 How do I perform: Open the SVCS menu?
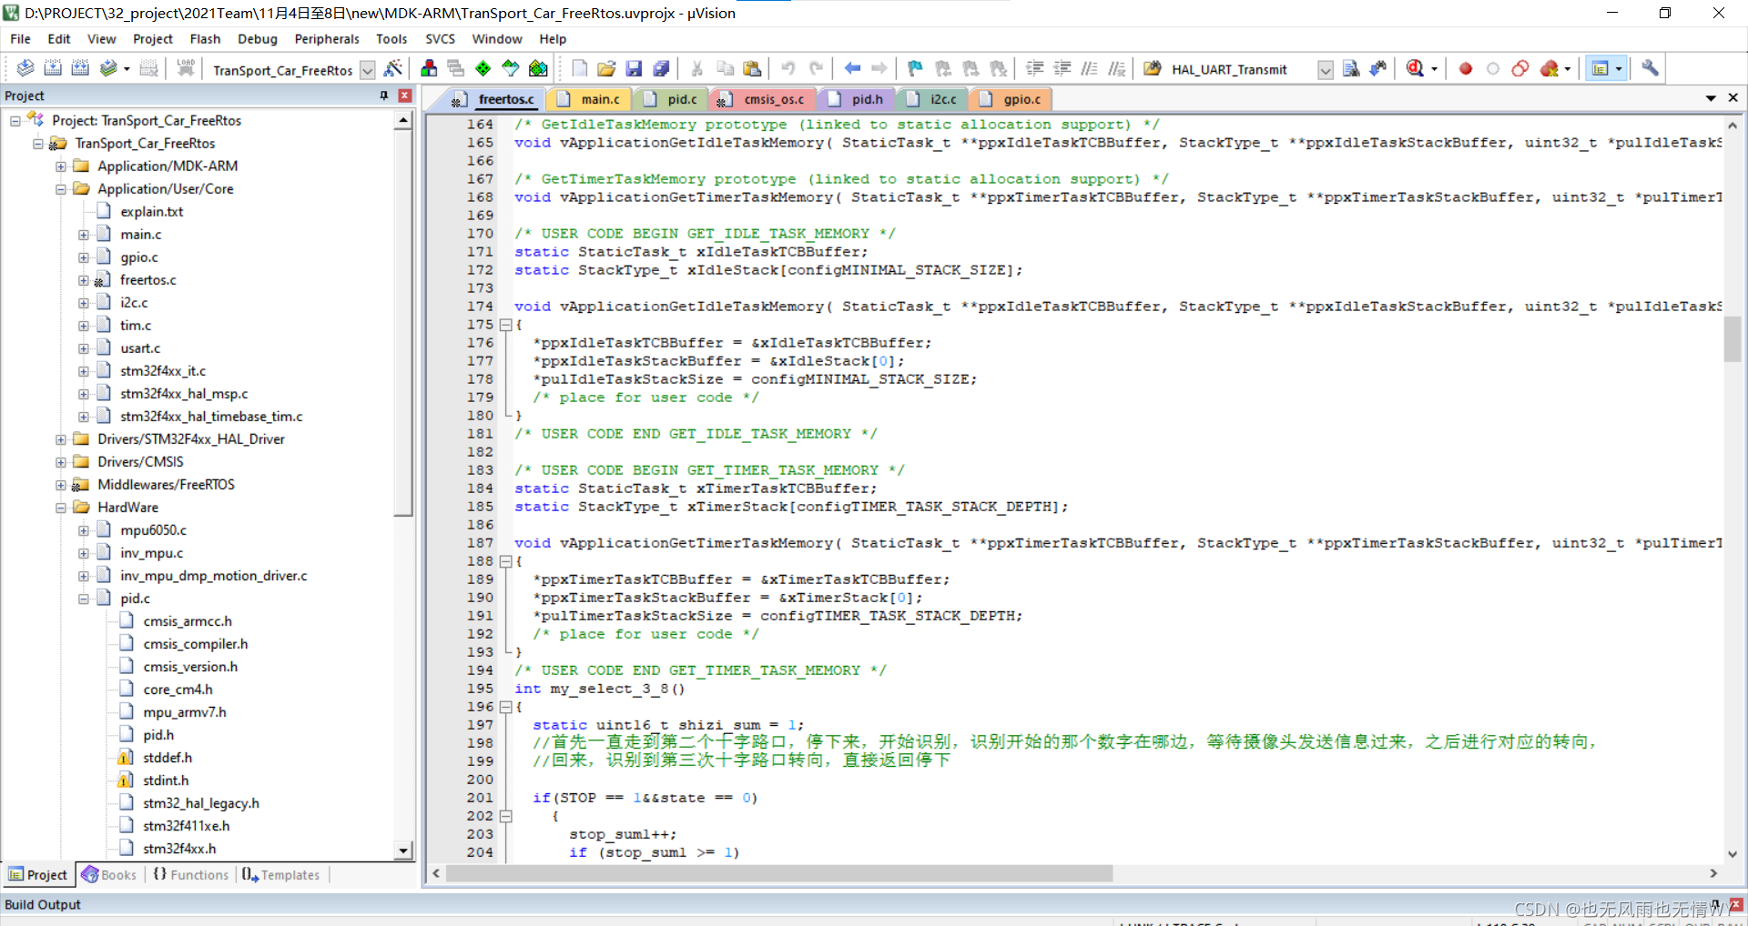pyautogui.click(x=440, y=39)
